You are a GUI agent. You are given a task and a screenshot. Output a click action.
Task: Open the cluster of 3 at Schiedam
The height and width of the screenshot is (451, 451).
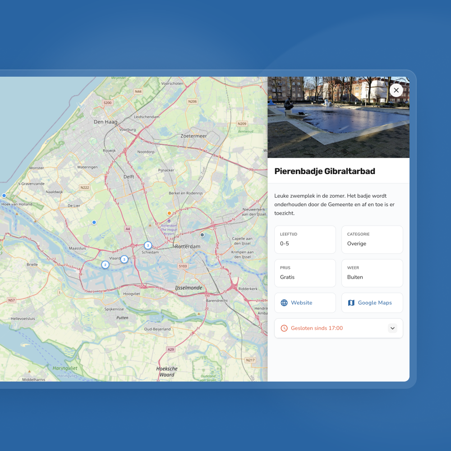pos(147,245)
